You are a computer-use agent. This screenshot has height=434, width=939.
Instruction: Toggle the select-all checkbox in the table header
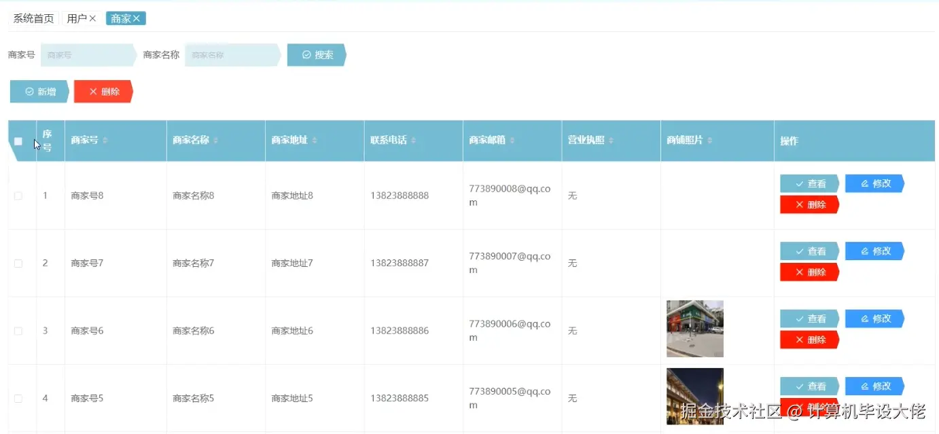(x=18, y=141)
